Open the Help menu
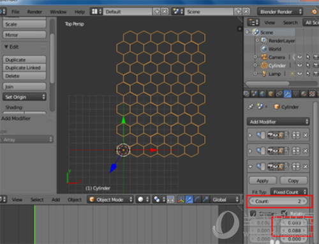 pyautogui.click(x=80, y=11)
